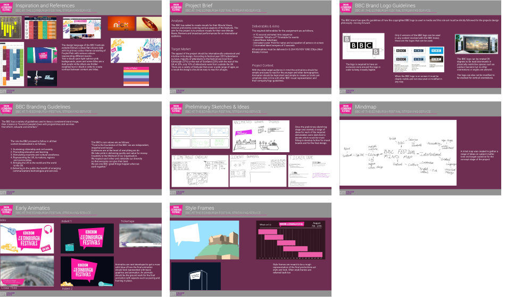506x297 pixels.
Task: Click the Project Context heading
Action: coord(262,65)
